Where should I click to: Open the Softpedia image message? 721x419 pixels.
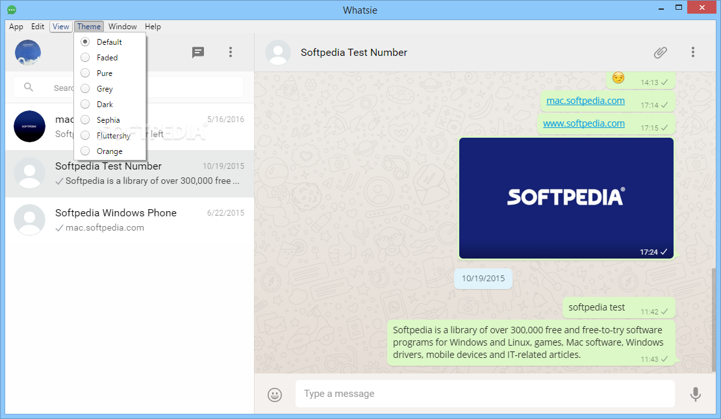tap(566, 198)
